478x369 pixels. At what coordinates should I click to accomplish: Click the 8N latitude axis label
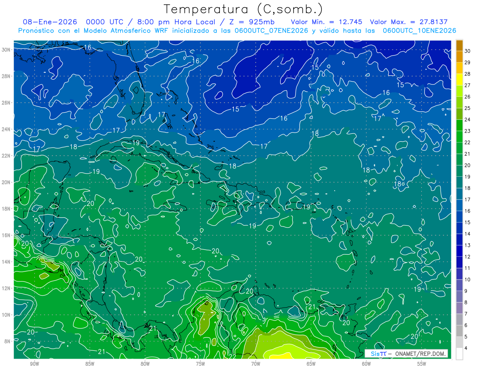point(8,341)
